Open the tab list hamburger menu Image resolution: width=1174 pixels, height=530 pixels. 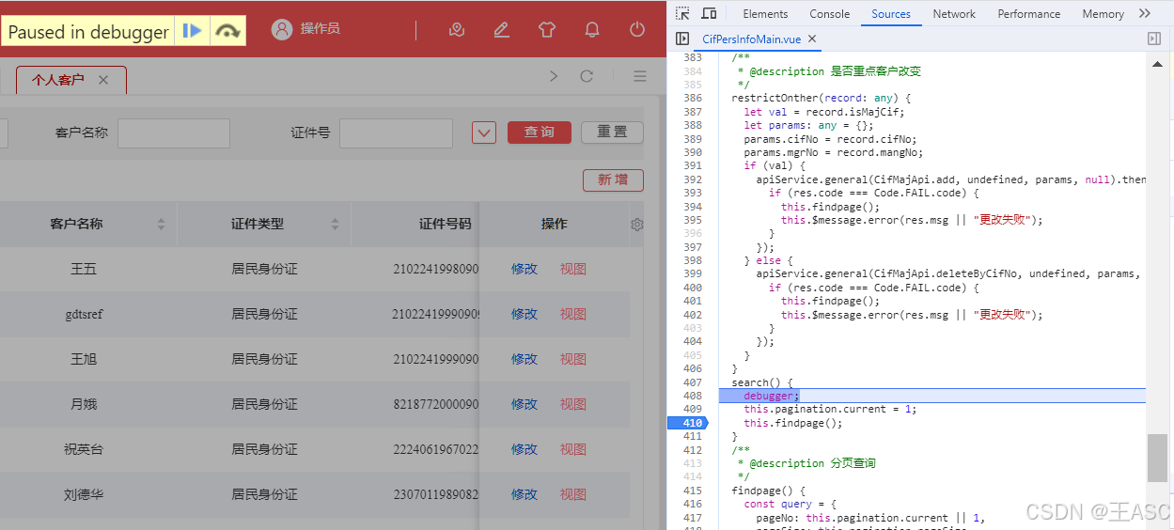640,76
